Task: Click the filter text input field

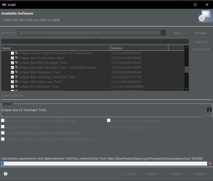Action: 95,41
